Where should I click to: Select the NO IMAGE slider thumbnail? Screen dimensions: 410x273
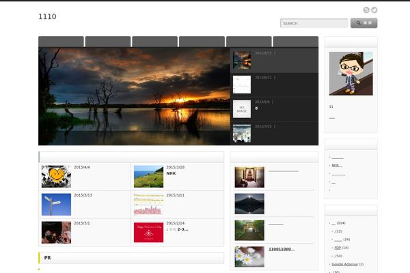pos(242,109)
